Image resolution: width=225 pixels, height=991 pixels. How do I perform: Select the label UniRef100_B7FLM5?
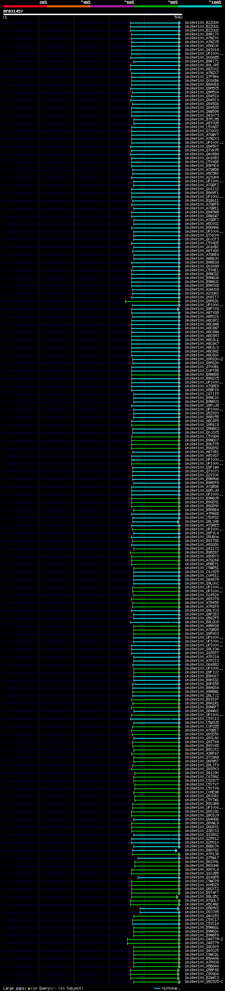201,119
